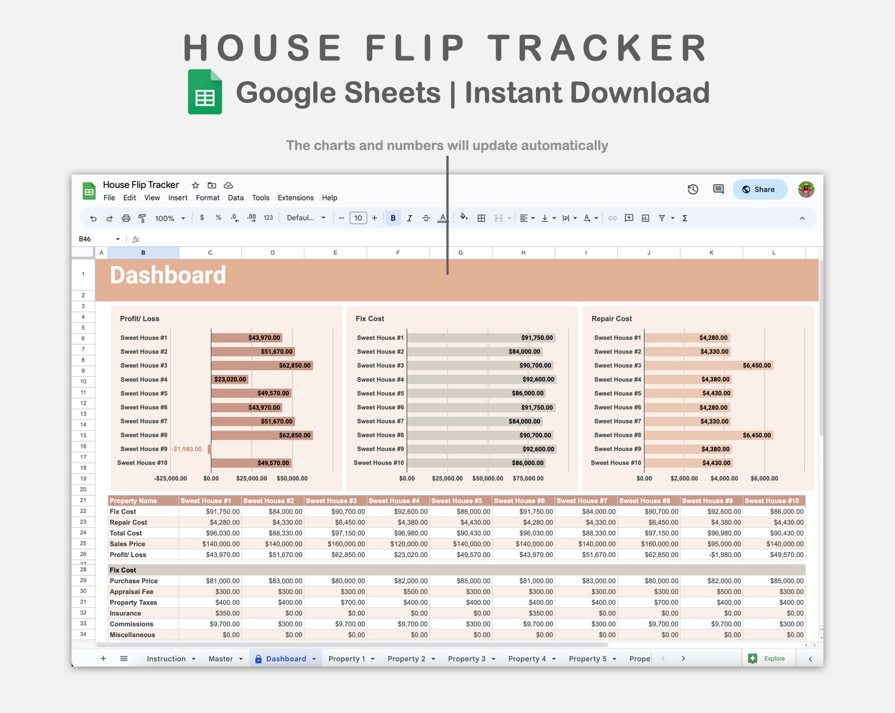
Task: Toggle strikethrough formatting
Action: pyautogui.click(x=426, y=218)
